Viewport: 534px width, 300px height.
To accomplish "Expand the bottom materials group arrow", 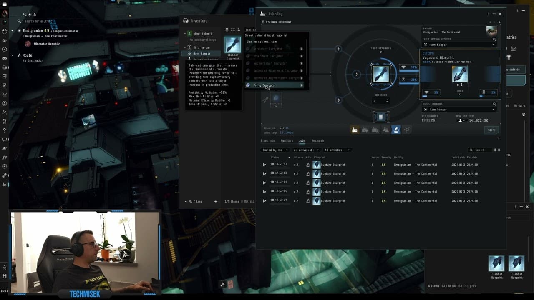I will (x=338, y=100).
